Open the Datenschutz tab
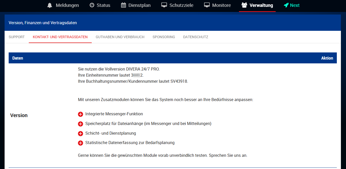 pos(196,37)
